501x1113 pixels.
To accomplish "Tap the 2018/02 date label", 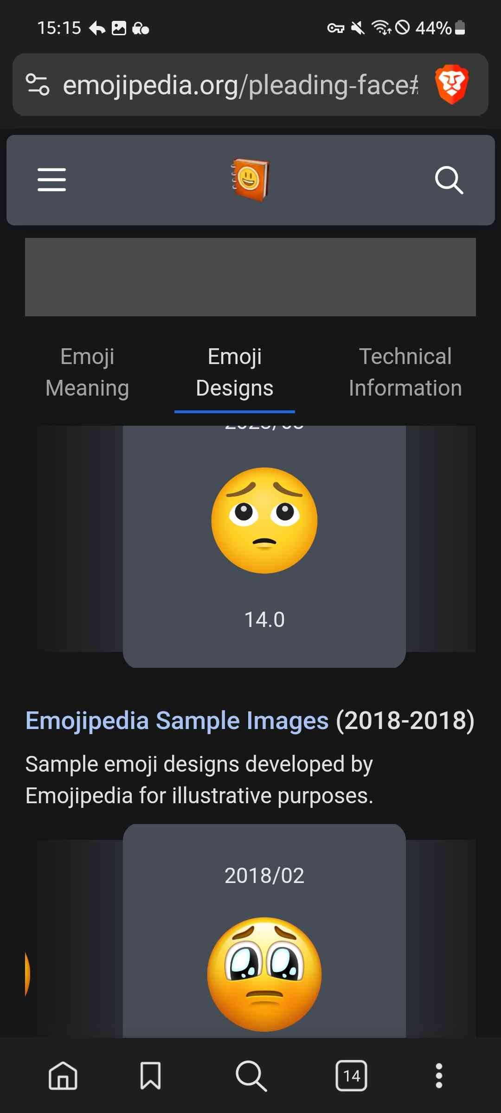I will coord(264,876).
